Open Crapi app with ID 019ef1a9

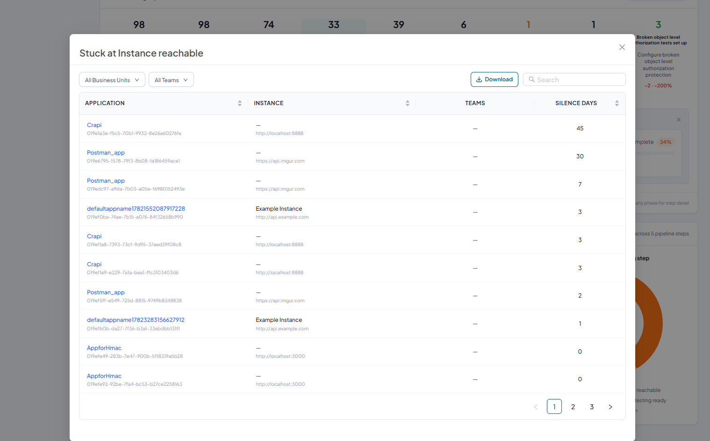click(94, 264)
